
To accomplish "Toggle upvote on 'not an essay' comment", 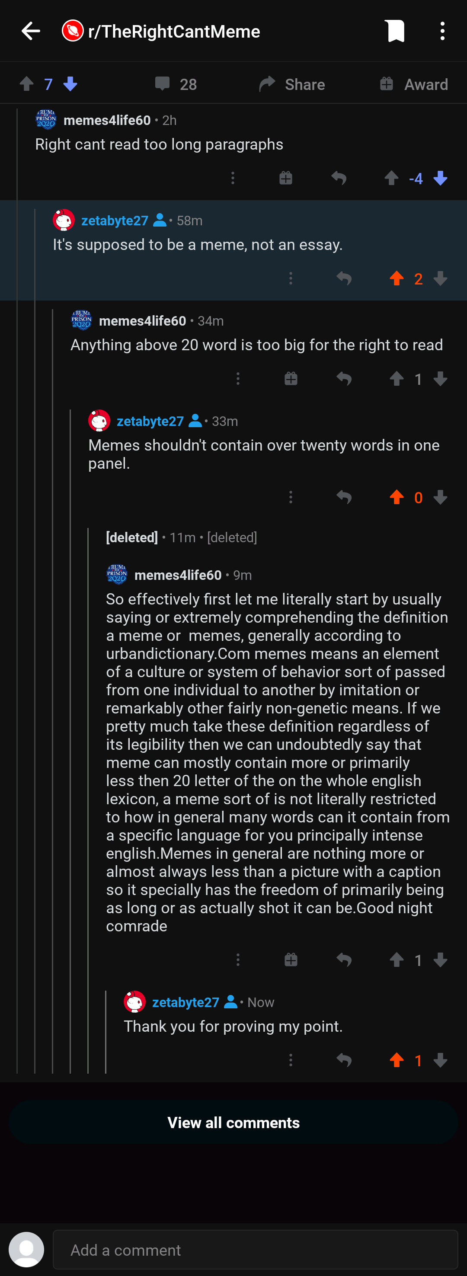I will point(396,278).
